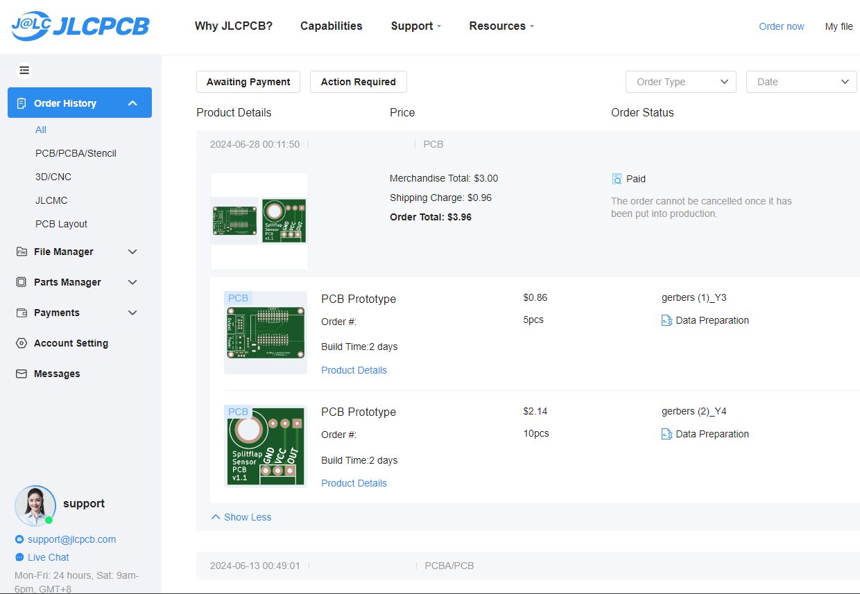This screenshot has width=860, height=594.
Task: Click the Live Chat bubble icon
Action: click(x=19, y=557)
